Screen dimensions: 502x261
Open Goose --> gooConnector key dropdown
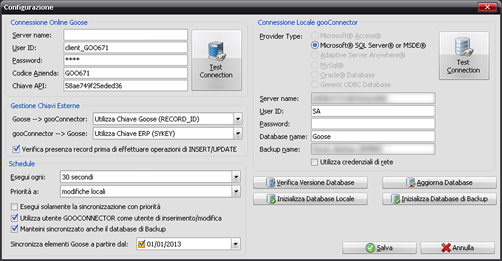point(238,119)
